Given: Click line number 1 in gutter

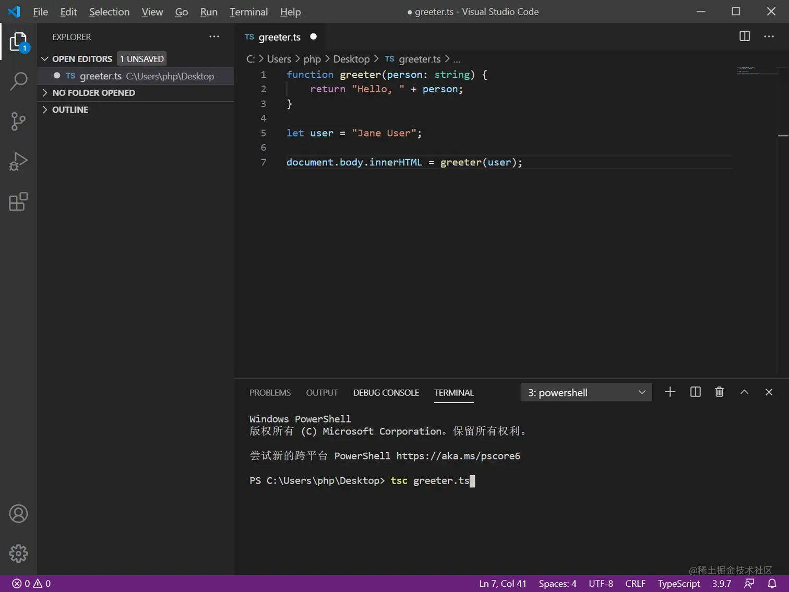Looking at the screenshot, I should coord(264,75).
